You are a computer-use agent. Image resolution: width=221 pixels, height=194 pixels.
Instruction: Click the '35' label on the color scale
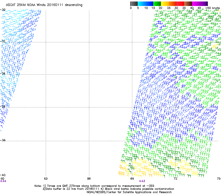click(184, 8)
